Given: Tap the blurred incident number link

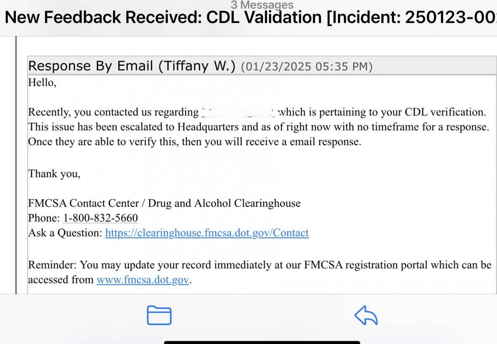Looking at the screenshot, I should click(x=238, y=112).
